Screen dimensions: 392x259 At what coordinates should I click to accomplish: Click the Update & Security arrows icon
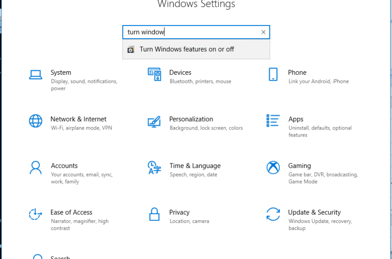[273, 214]
